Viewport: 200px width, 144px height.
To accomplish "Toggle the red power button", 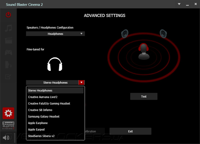I will [8, 15].
